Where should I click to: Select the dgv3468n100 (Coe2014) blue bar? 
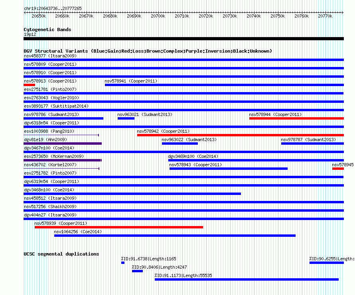pos(132,194)
